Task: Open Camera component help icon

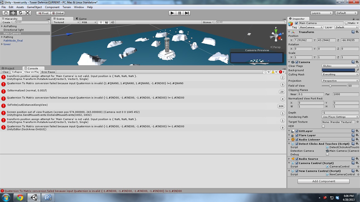Action: point(353,62)
